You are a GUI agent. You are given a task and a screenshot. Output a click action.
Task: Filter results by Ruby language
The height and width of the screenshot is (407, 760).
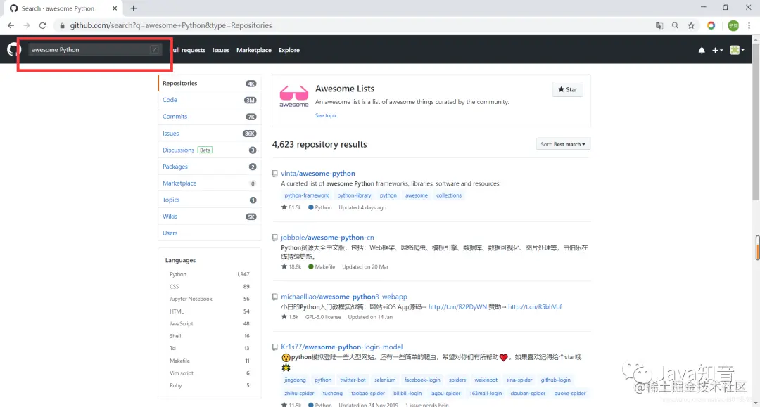[210, 385]
